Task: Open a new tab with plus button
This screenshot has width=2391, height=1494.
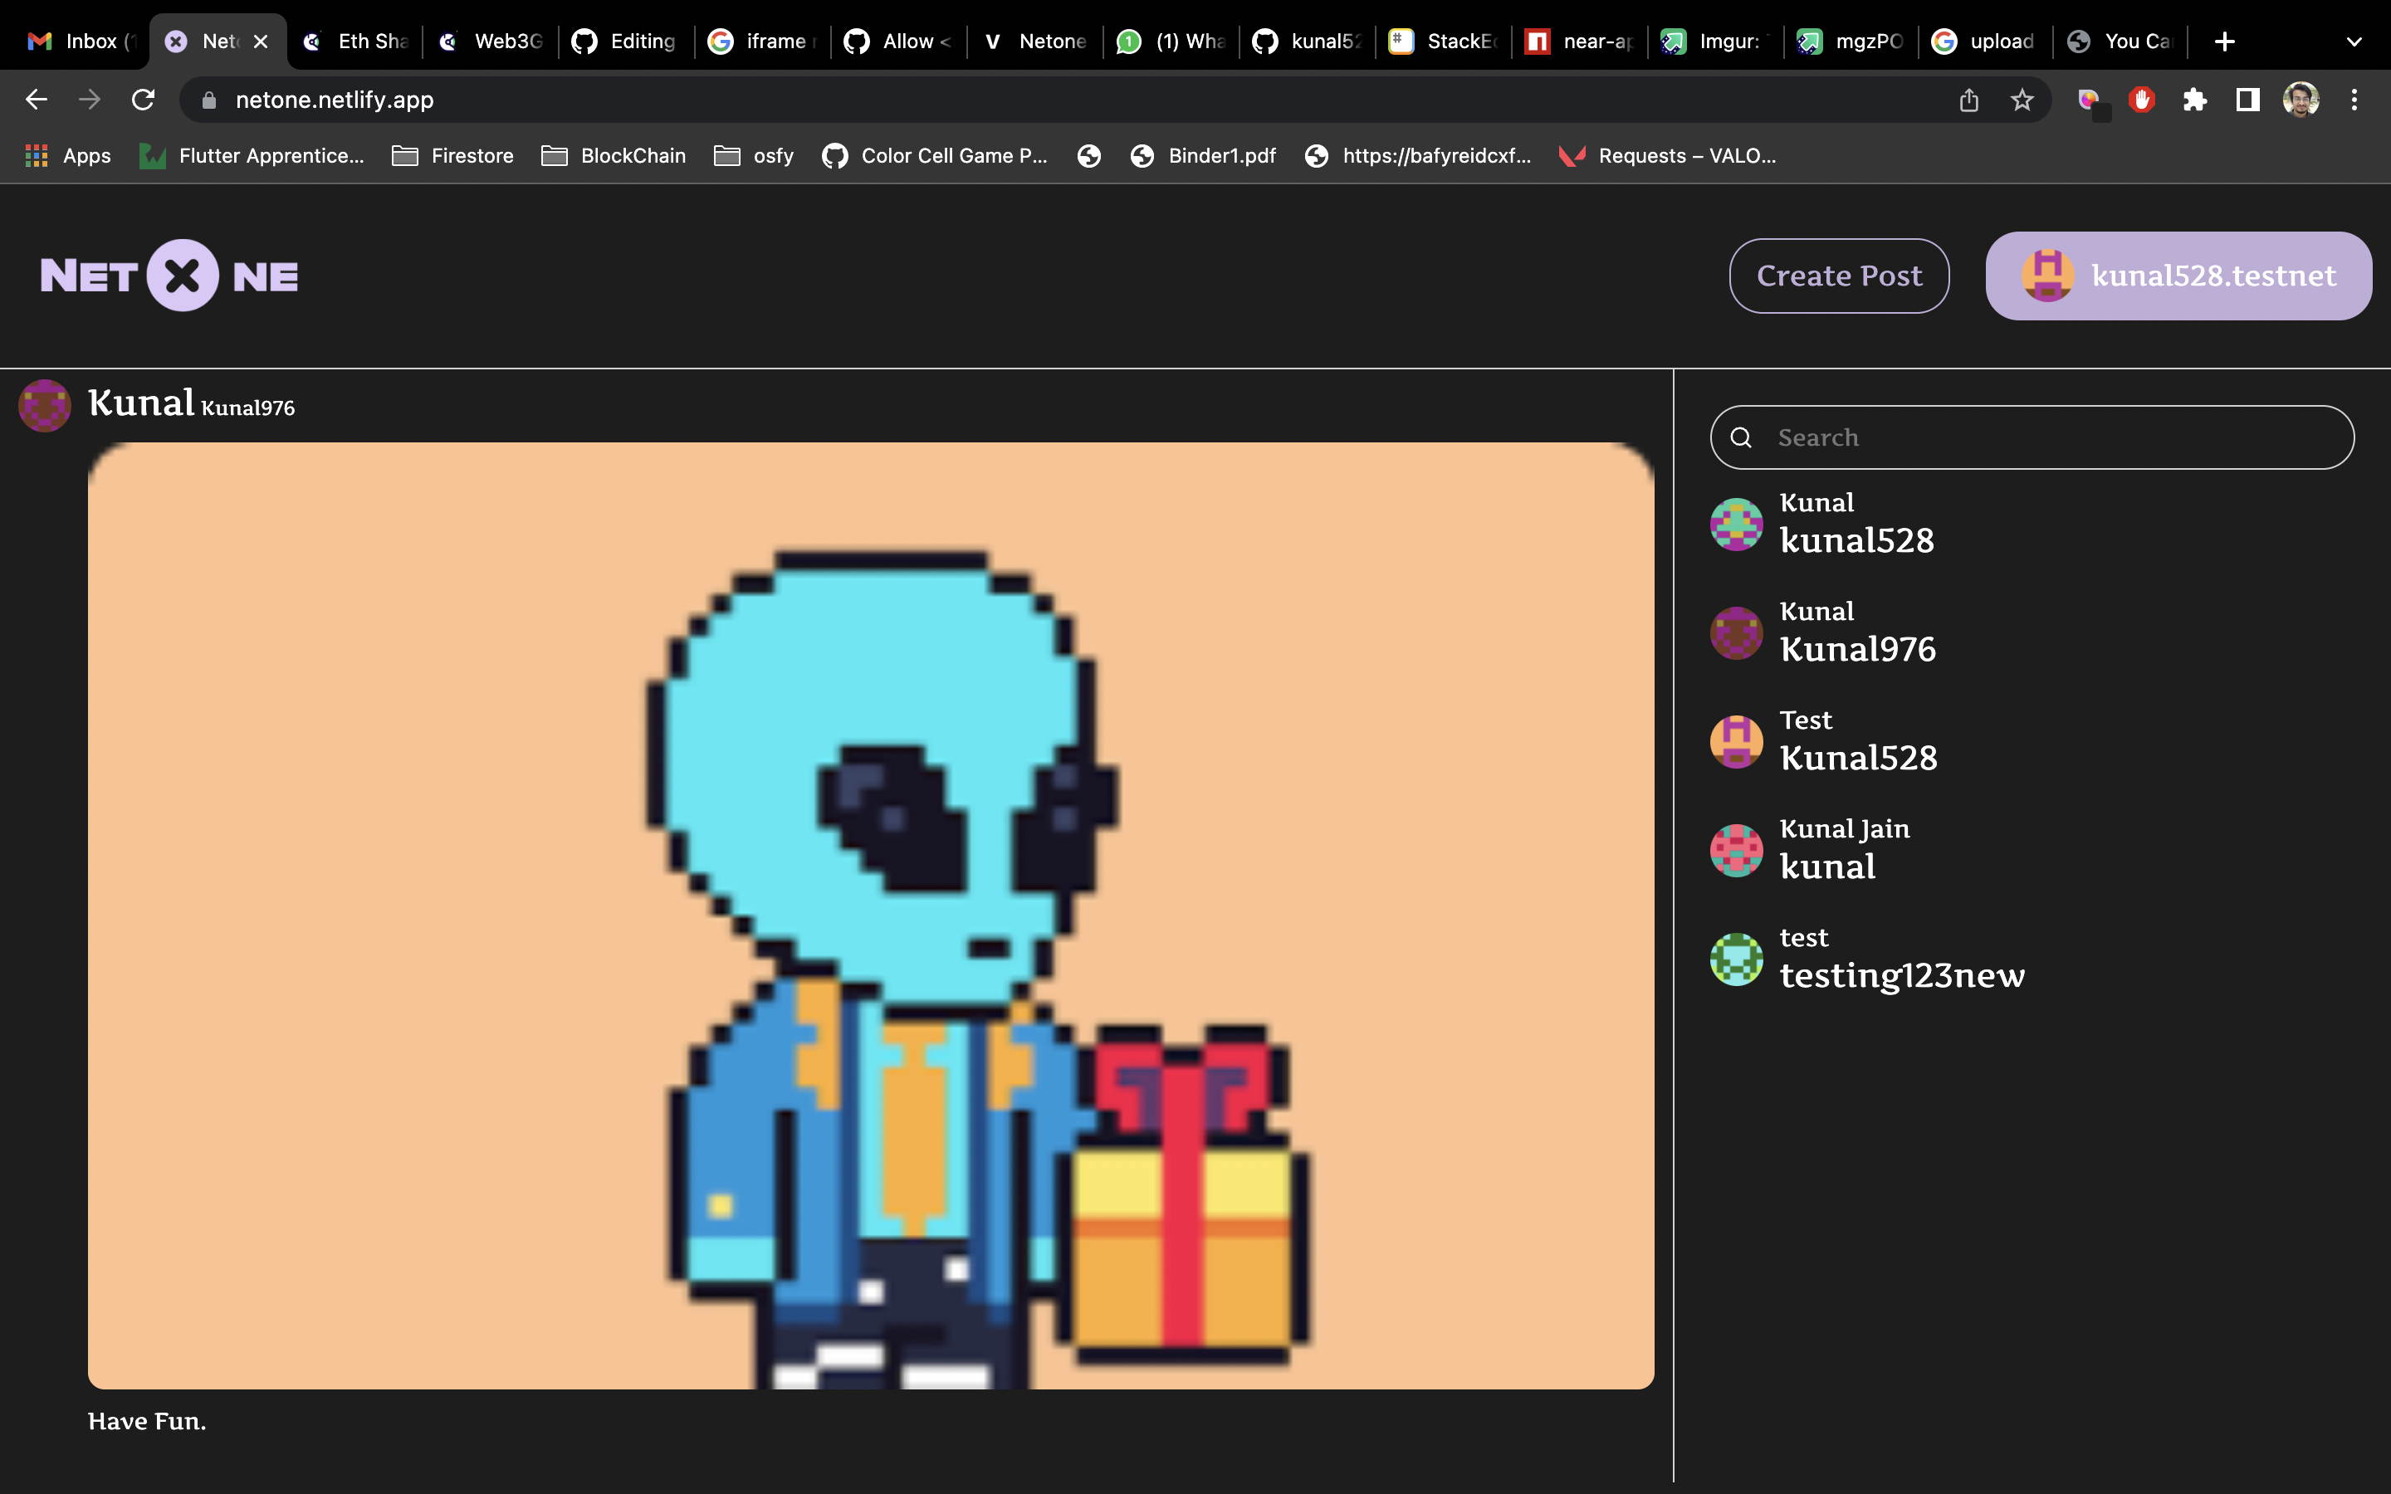Action: [x=2225, y=41]
